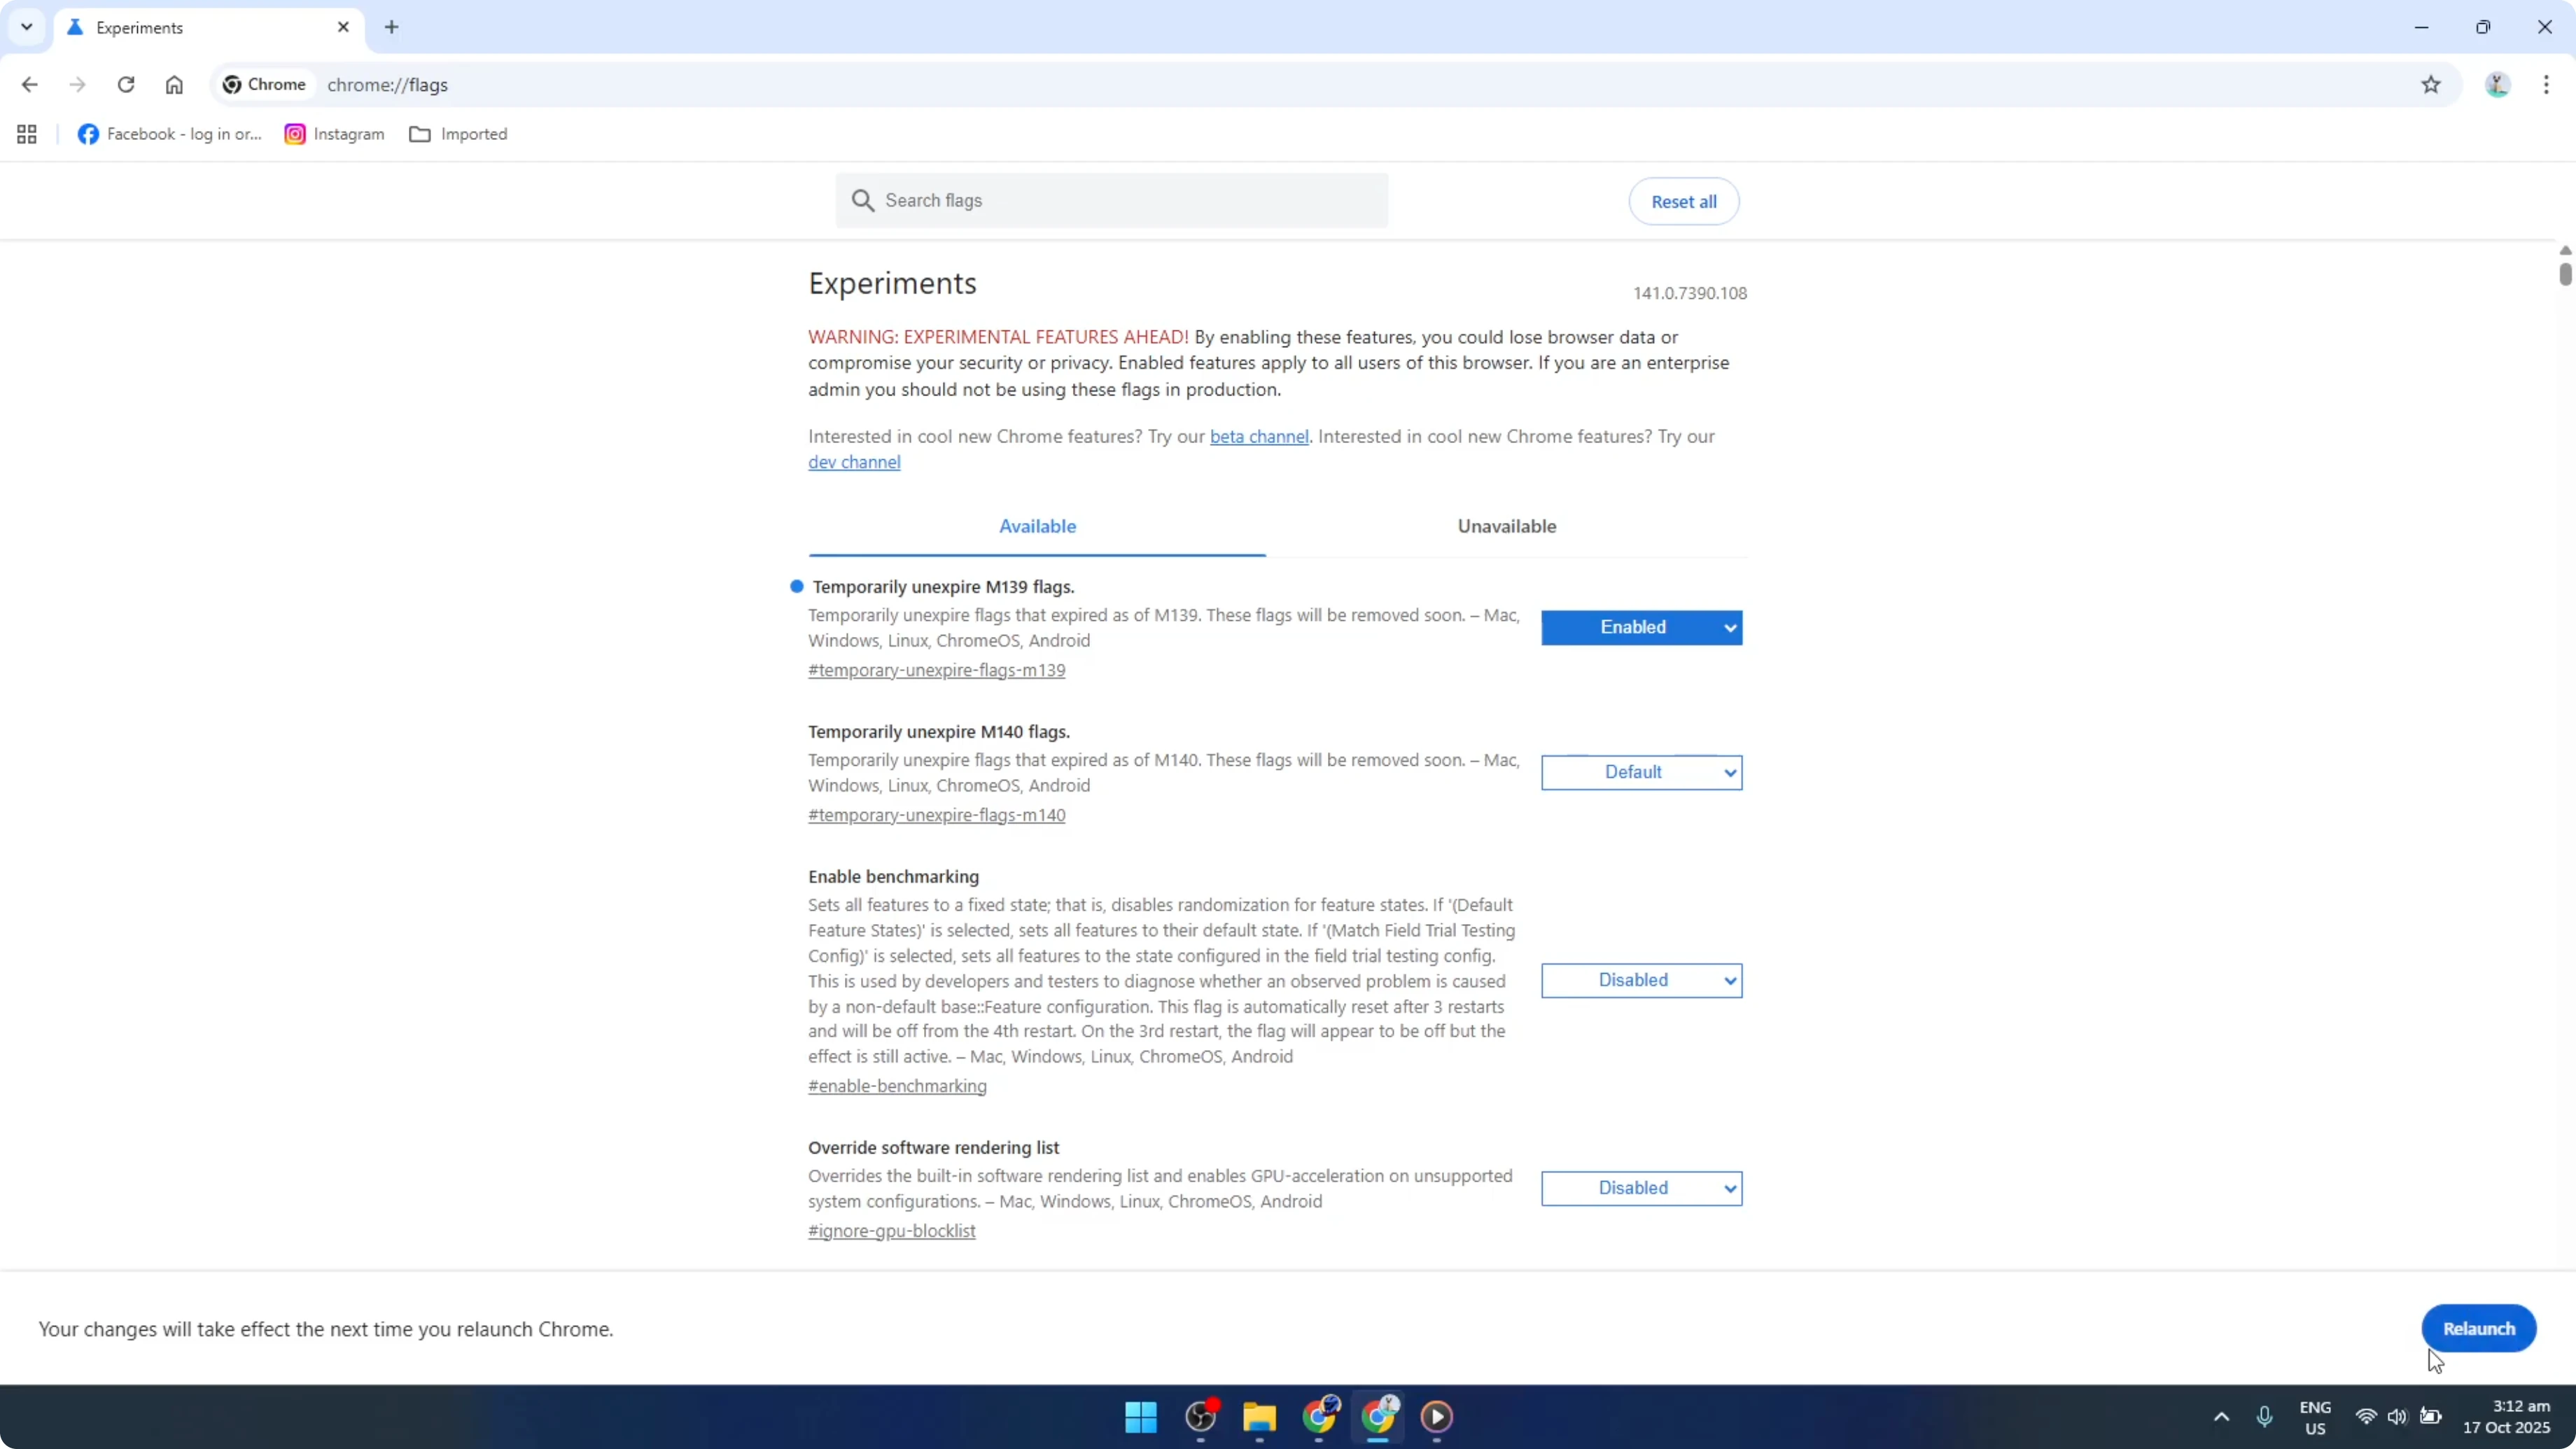2576x1449 pixels.
Task: Open volume settings from the system tray
Action: pos(2399,1417)
